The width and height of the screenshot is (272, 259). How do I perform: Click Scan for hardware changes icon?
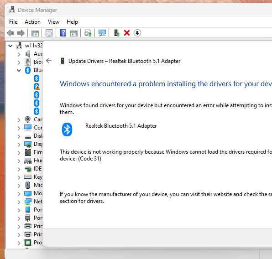(102, 33)
